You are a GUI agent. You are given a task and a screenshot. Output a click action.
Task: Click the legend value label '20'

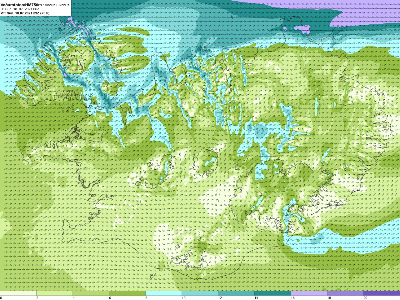click(x=365, y=298)
